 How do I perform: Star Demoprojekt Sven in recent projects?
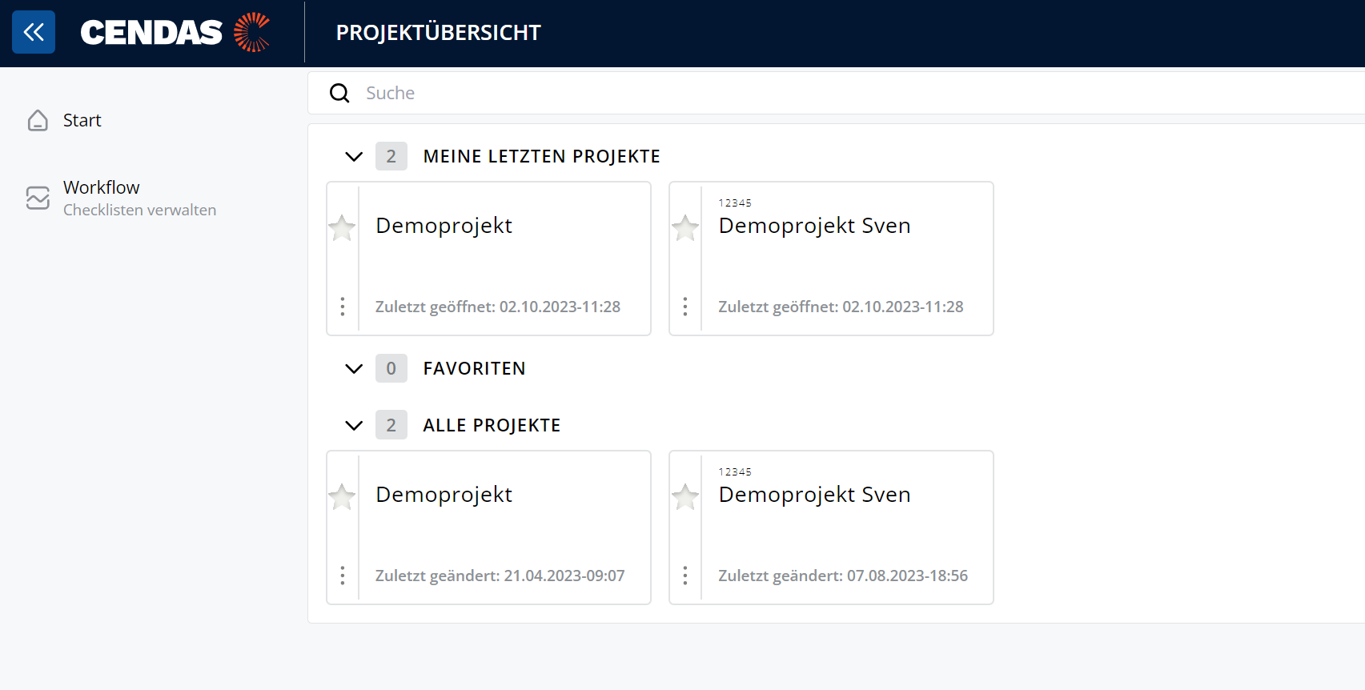[685, 228]
